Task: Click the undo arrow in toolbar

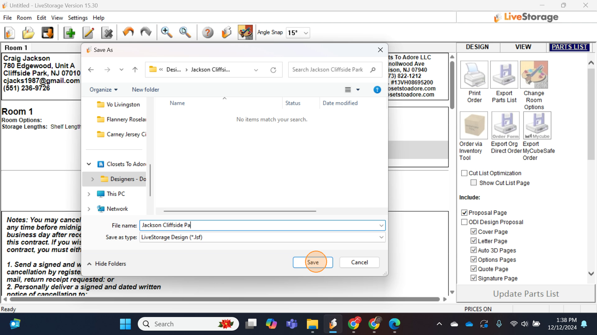Action: (x=128, y=33)
